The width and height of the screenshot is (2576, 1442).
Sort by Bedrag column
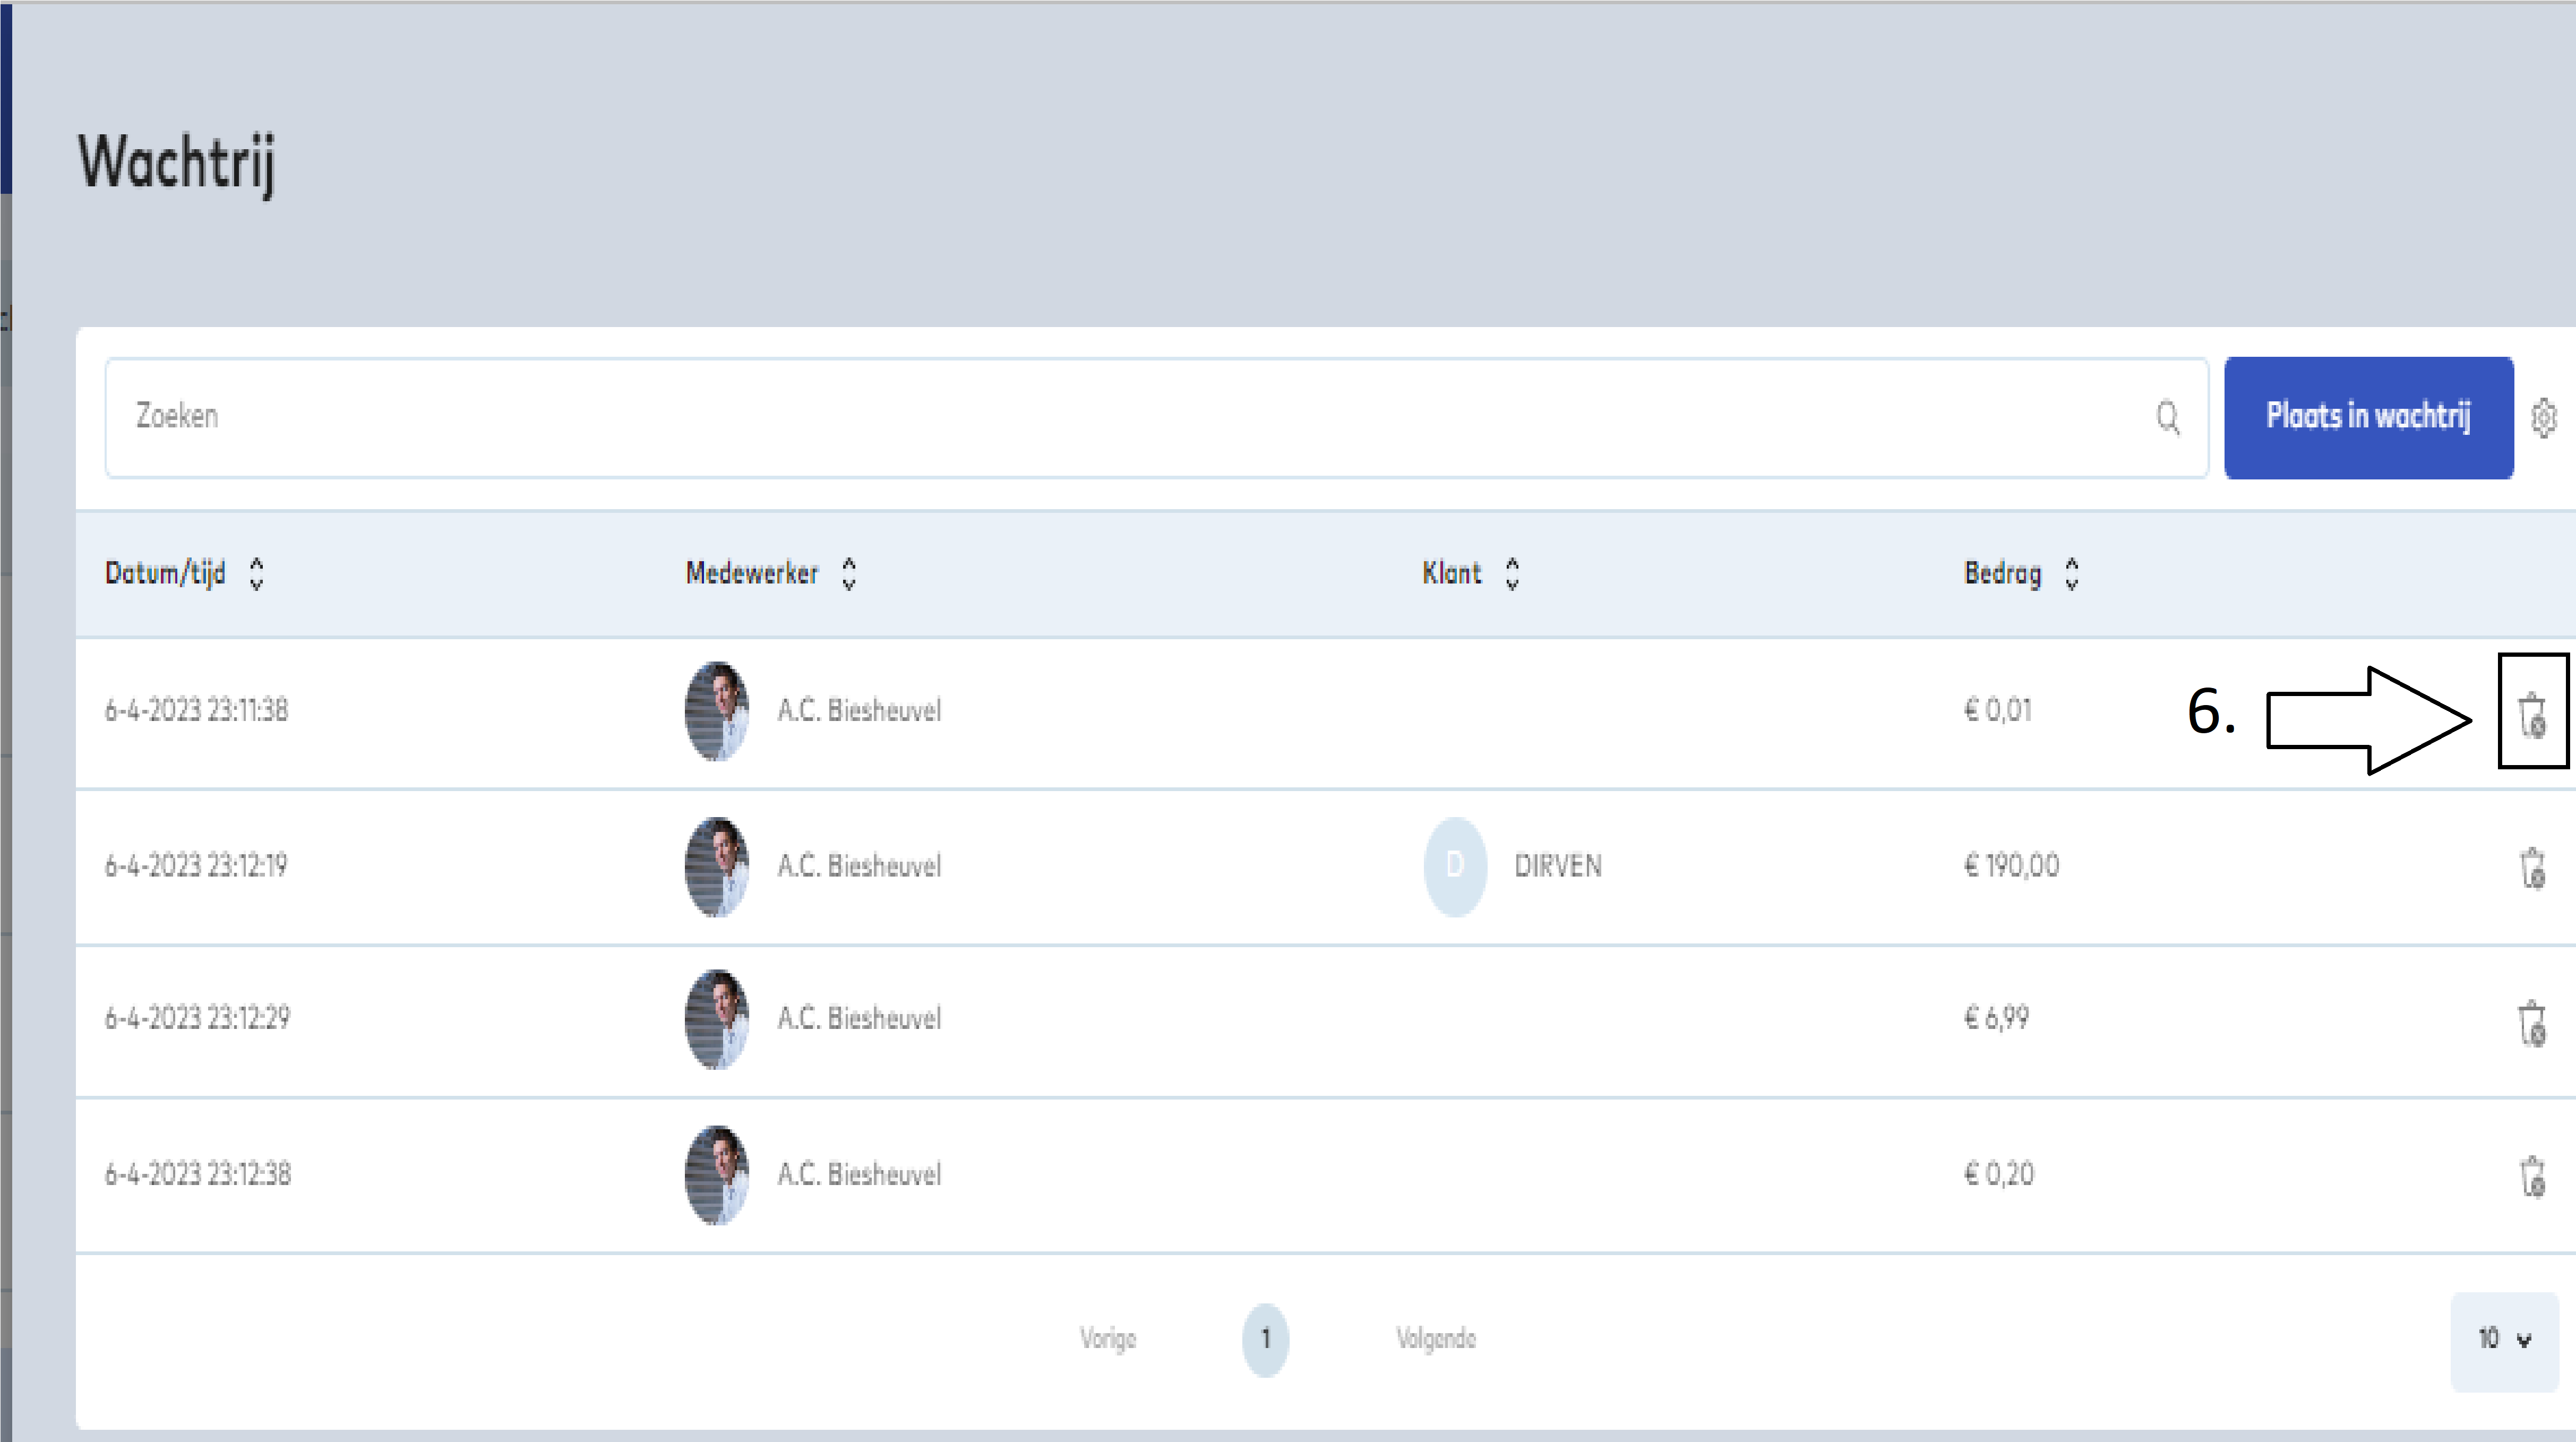(x=2071, y=573)
